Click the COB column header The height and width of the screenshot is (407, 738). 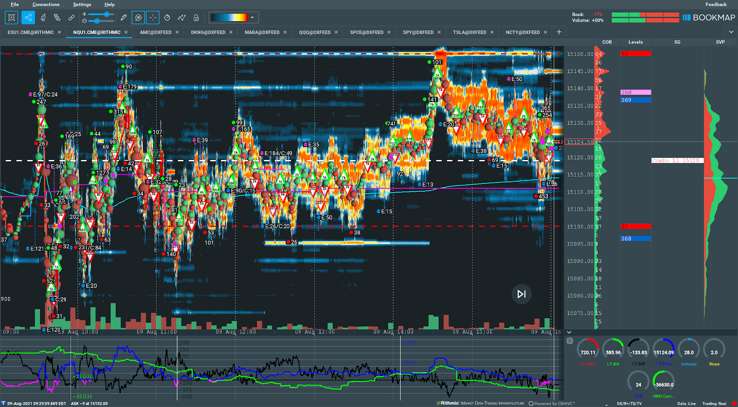pos(607,42)
